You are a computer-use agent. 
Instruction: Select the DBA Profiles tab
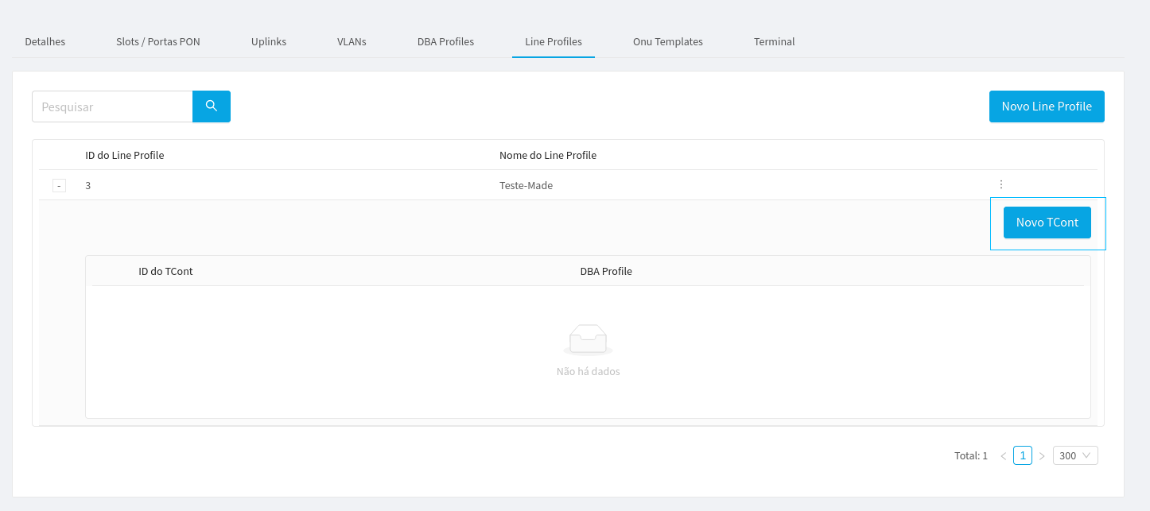click(445, 41)
